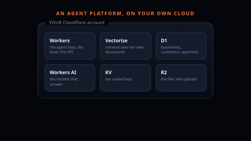251x141 pixels.
Task: Click 'retrieval over her own documents' text
Action: click(125, 49)
